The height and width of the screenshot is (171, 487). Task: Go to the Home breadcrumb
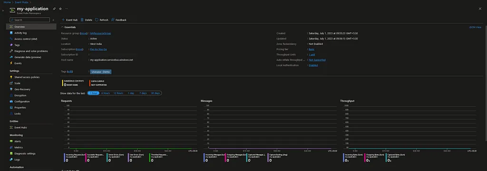pyautogui.click(x=7, y=2)
